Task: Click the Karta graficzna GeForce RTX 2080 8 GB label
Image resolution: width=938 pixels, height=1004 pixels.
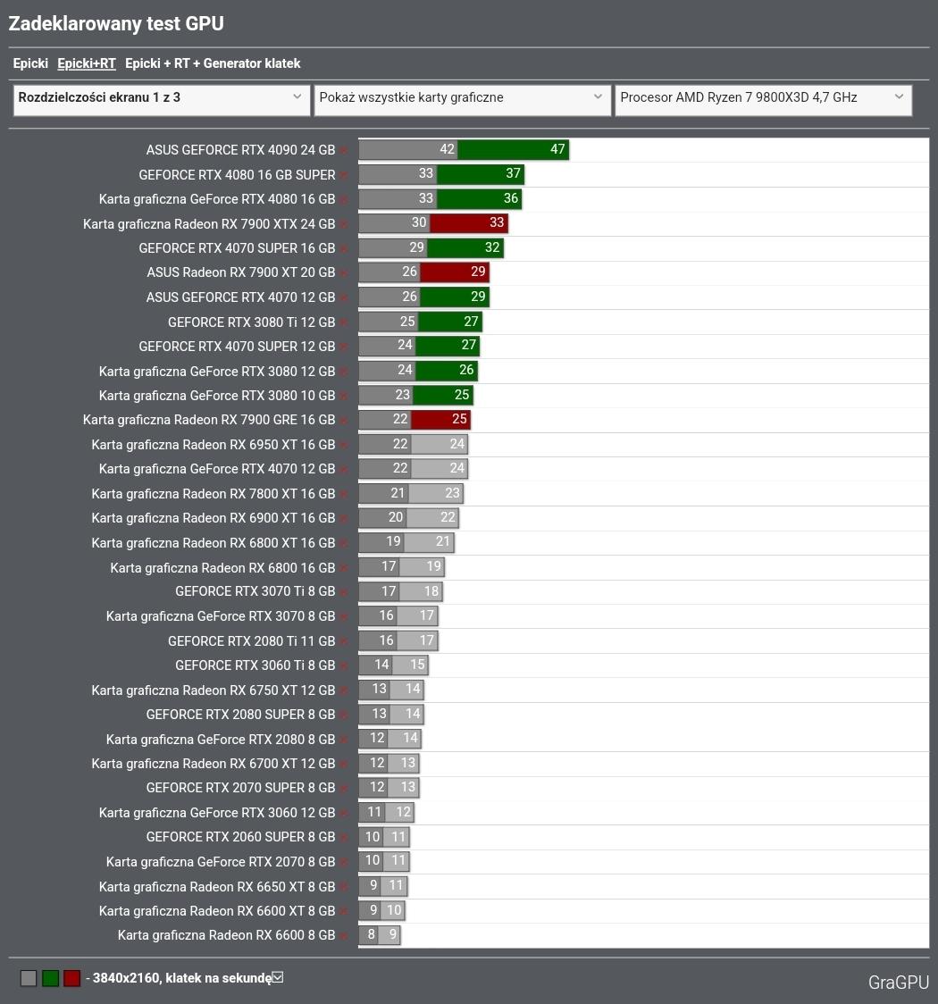Action: (221, 740)
